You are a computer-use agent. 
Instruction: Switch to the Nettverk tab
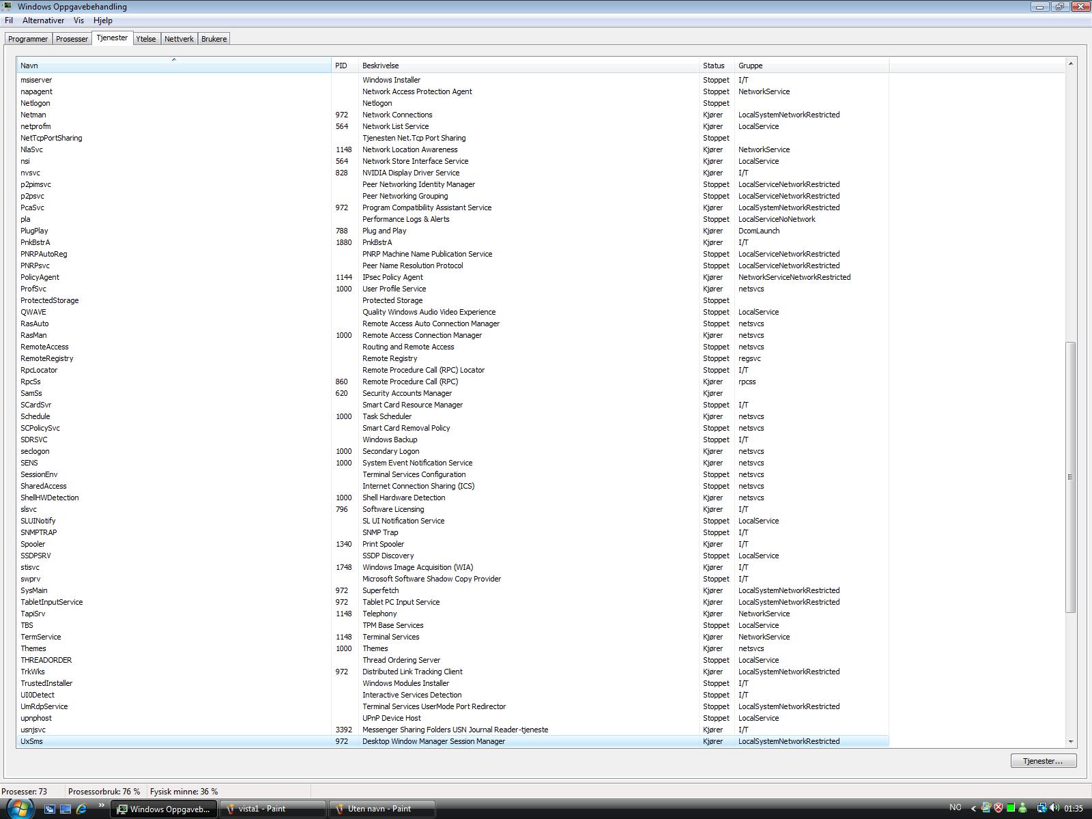point(179,39)
